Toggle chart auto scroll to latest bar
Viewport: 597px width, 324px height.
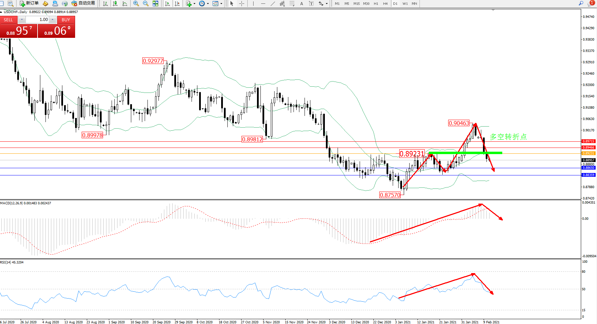pyautogui.click(x=167, y=3)
